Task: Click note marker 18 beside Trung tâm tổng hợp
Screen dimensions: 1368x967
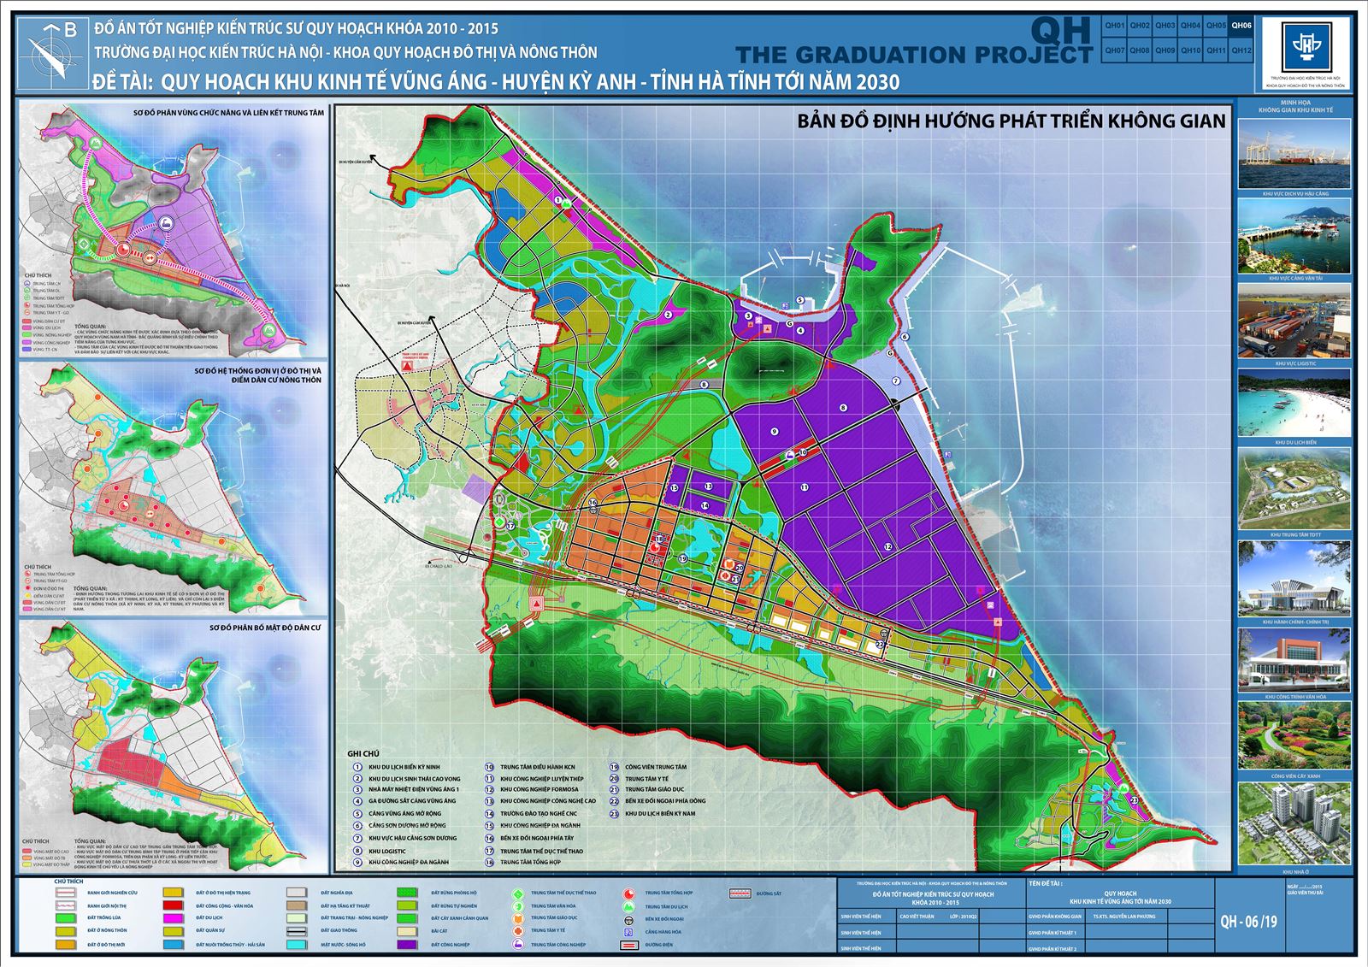Action: point(489,863)
